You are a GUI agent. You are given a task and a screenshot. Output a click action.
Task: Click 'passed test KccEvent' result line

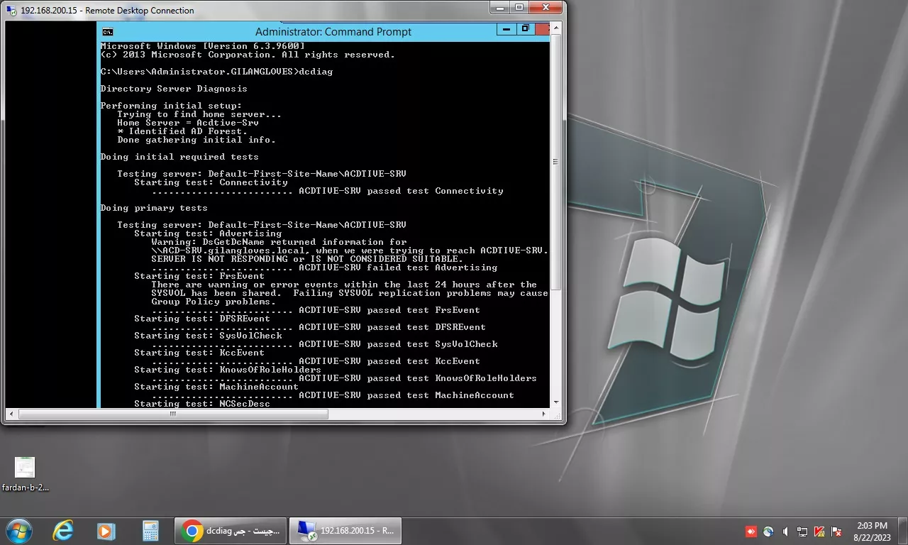click(316, 361)
